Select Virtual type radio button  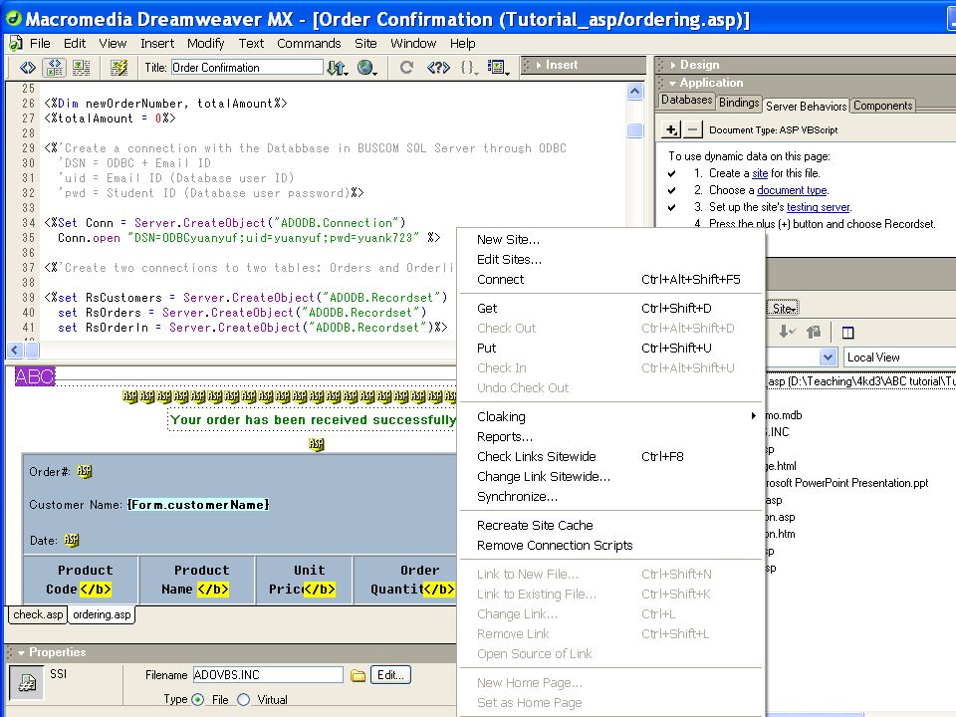(243, 699)
